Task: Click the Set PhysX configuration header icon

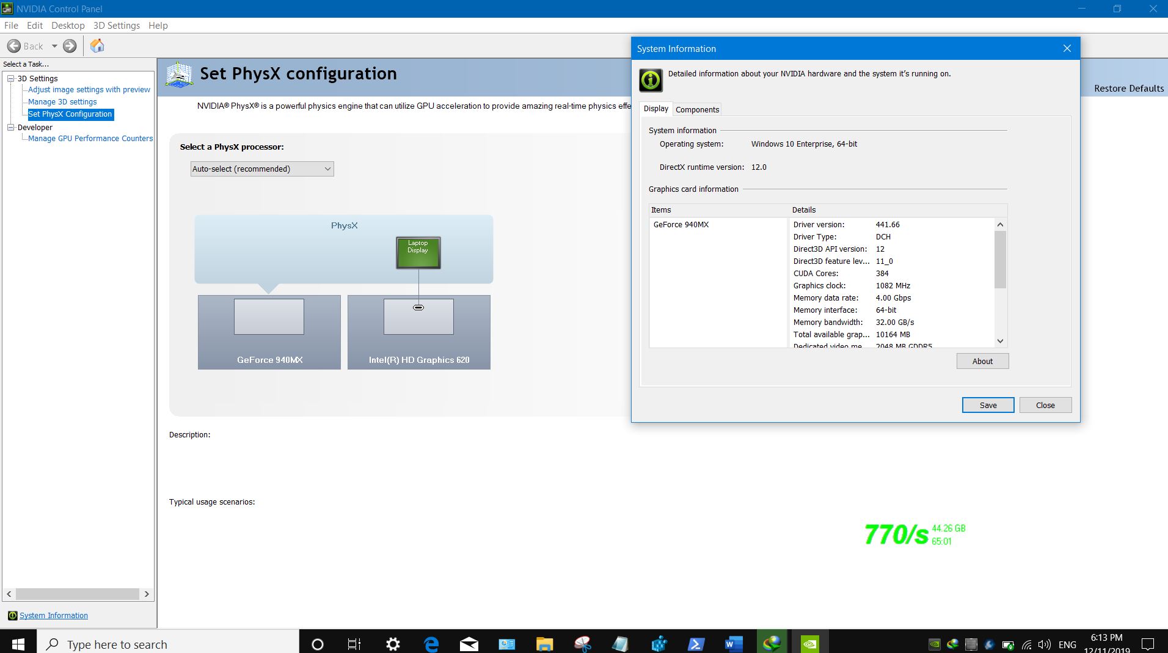Action: point(179,75)
